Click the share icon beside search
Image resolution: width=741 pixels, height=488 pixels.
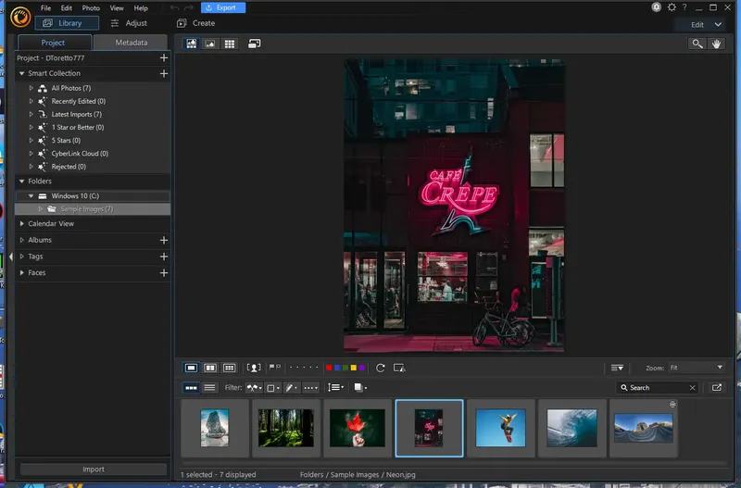coord(717,388)
